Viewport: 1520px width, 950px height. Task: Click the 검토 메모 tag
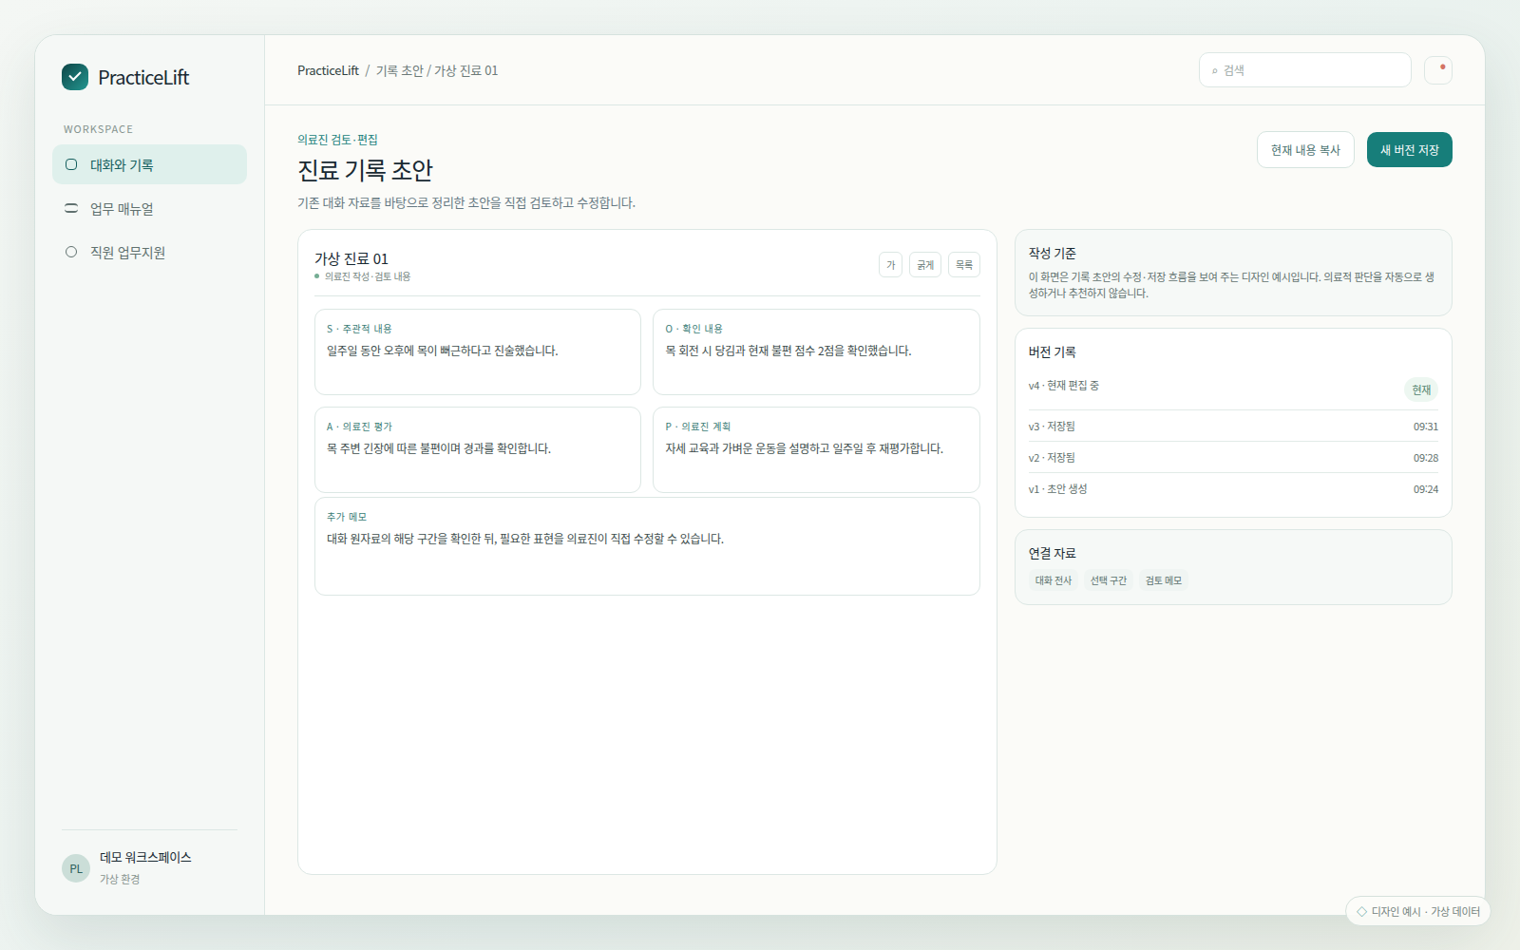click(x=1164, y=580)
